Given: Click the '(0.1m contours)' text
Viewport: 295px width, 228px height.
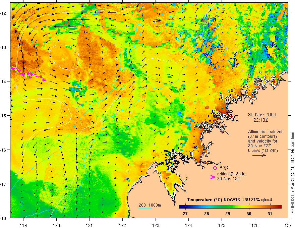Looking at the screenshot, I should click(x=262, y=136).
